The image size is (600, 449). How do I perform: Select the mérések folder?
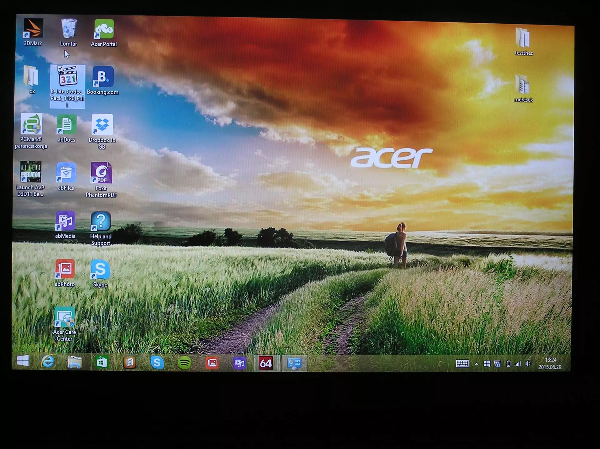(523, 88)
